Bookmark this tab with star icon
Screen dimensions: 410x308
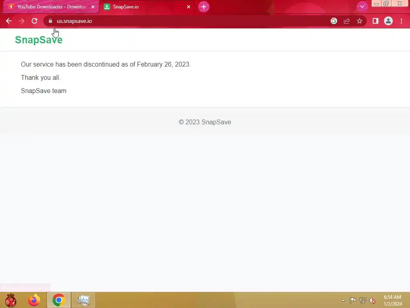[360, 21]
